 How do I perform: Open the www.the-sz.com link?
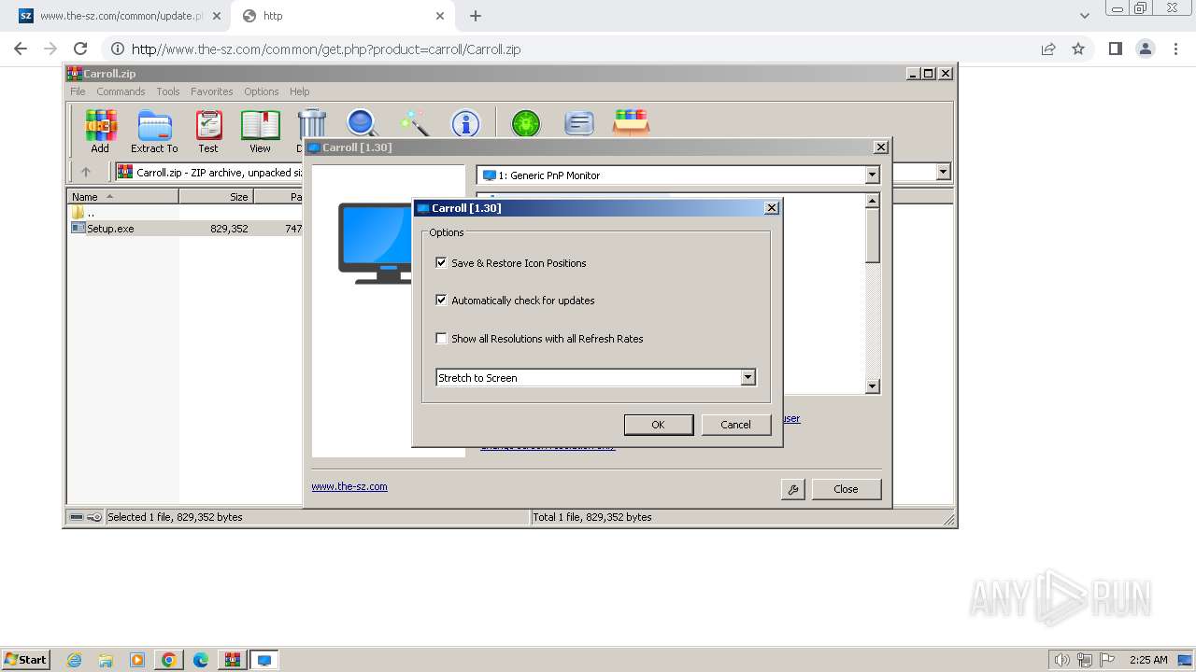coord(349,486)
